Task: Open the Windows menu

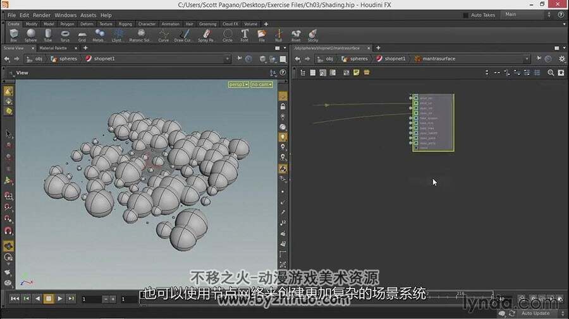Action: (65, 15)
